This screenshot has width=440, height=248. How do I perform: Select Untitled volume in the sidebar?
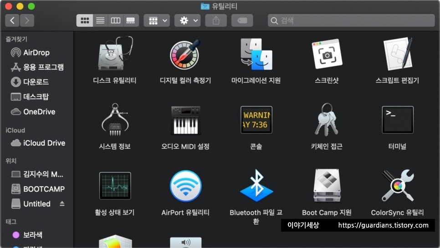pyautogui.click(x=31, y=204)
